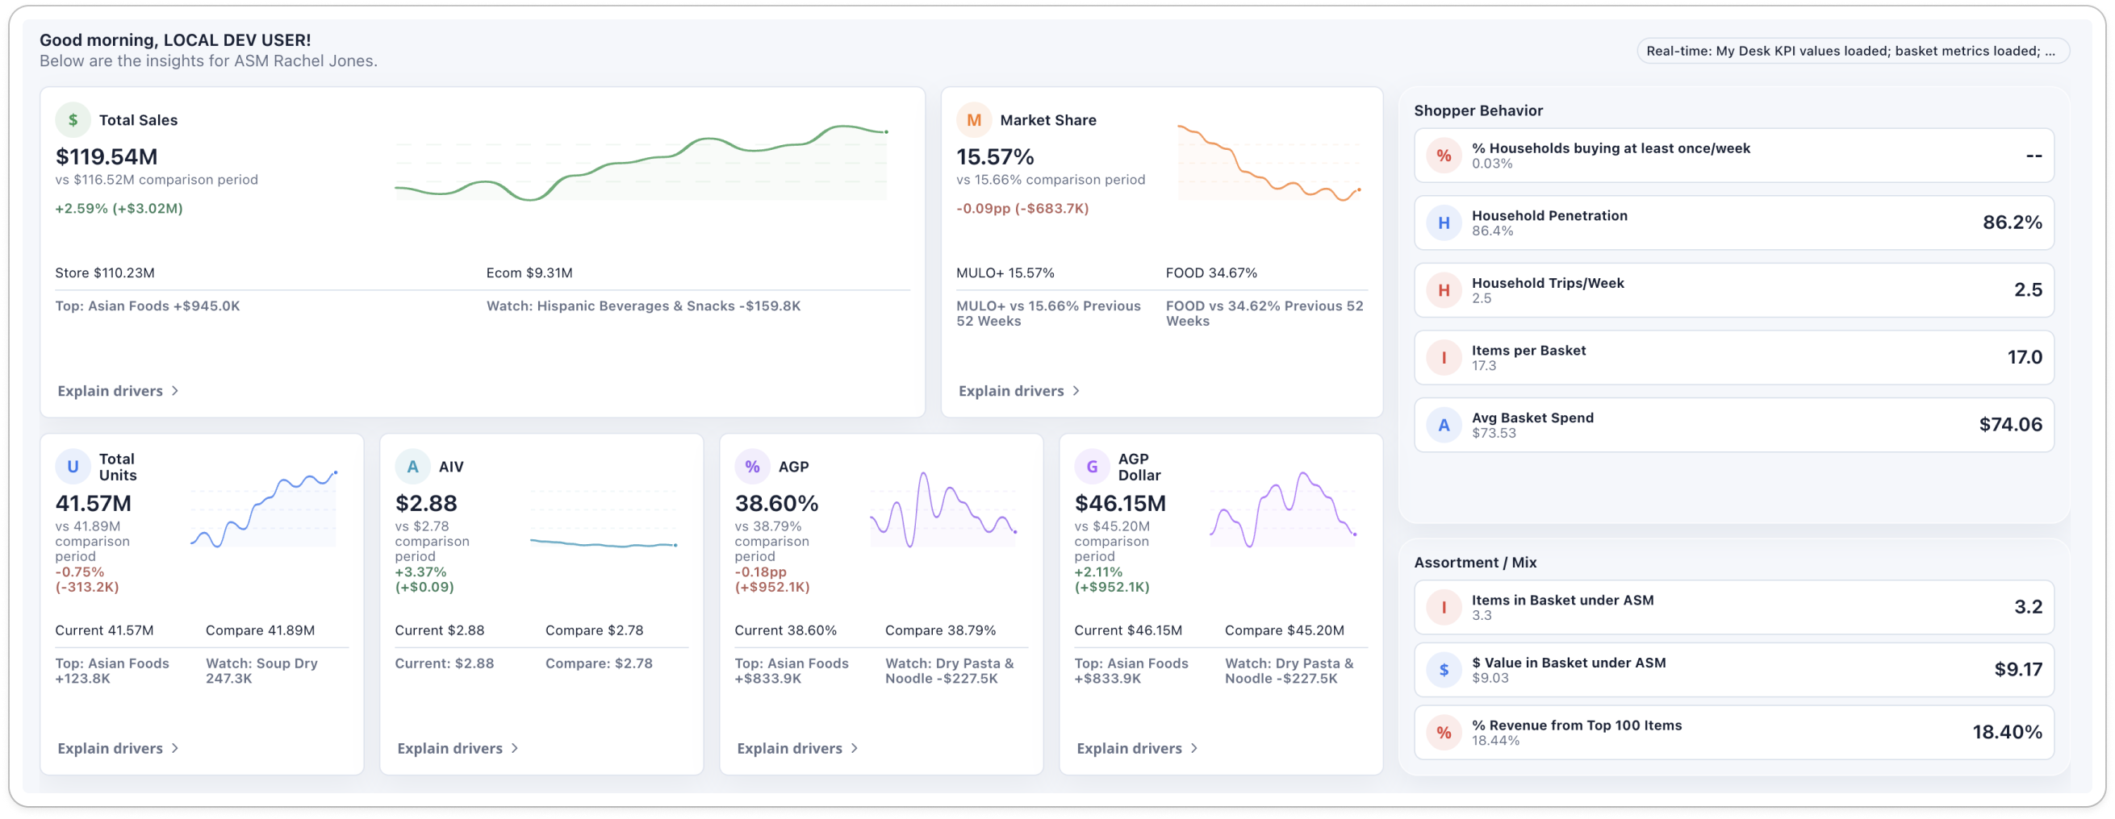This screenshot has width=2115, height=819.
Task: Click the H icon for Household Penetration
Action: (1444, 223)
